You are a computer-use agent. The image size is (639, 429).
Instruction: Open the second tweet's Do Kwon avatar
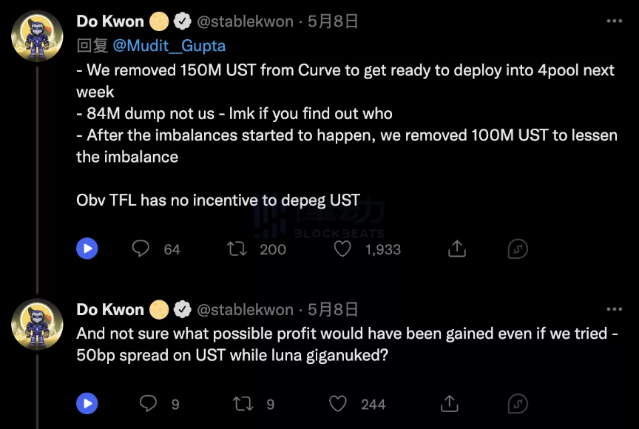click(x=37, y=324)
